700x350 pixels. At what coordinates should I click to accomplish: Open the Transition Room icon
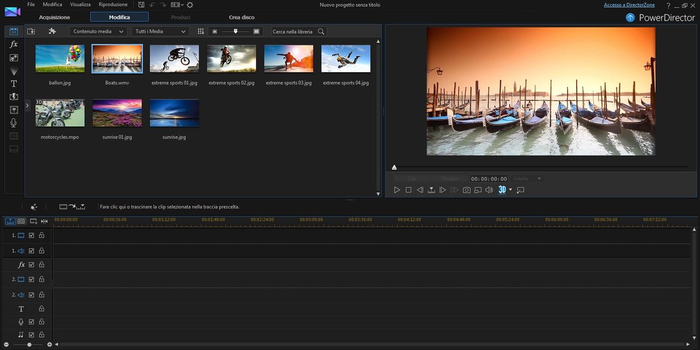coord(14,97)
